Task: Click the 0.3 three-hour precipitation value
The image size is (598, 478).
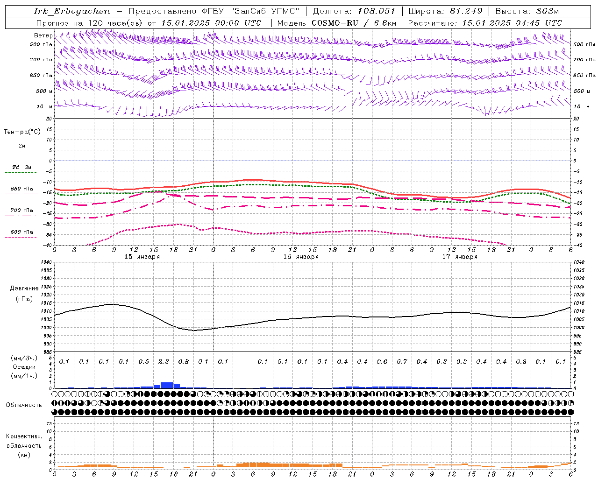Action: [521, 362]
